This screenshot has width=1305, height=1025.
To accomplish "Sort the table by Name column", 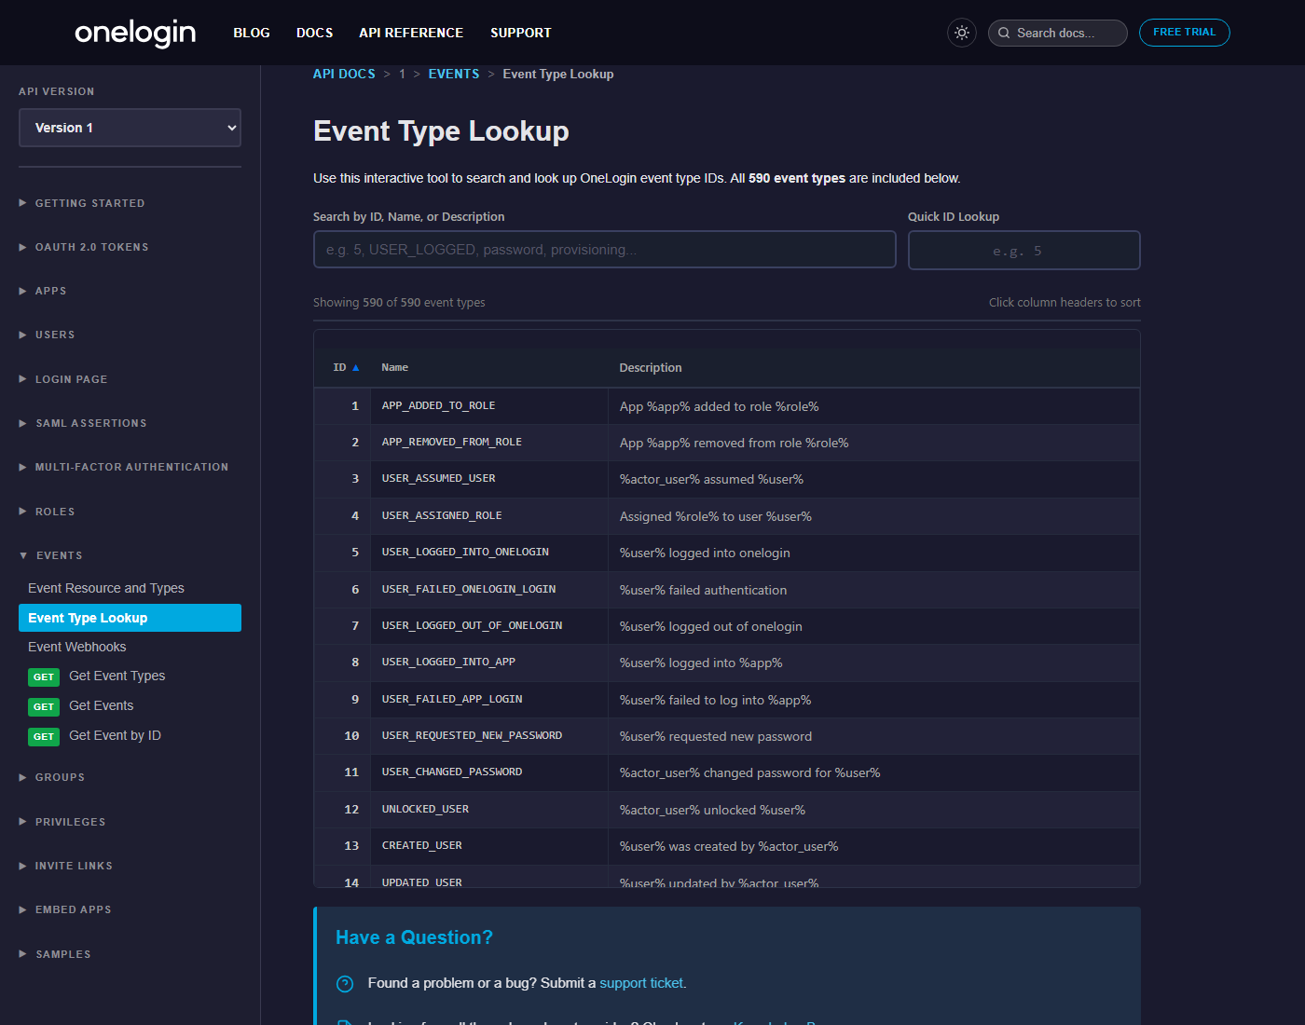I will [394, 368].
